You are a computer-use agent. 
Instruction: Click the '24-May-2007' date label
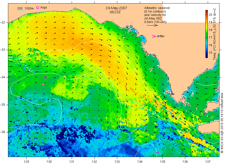[116, 8]
